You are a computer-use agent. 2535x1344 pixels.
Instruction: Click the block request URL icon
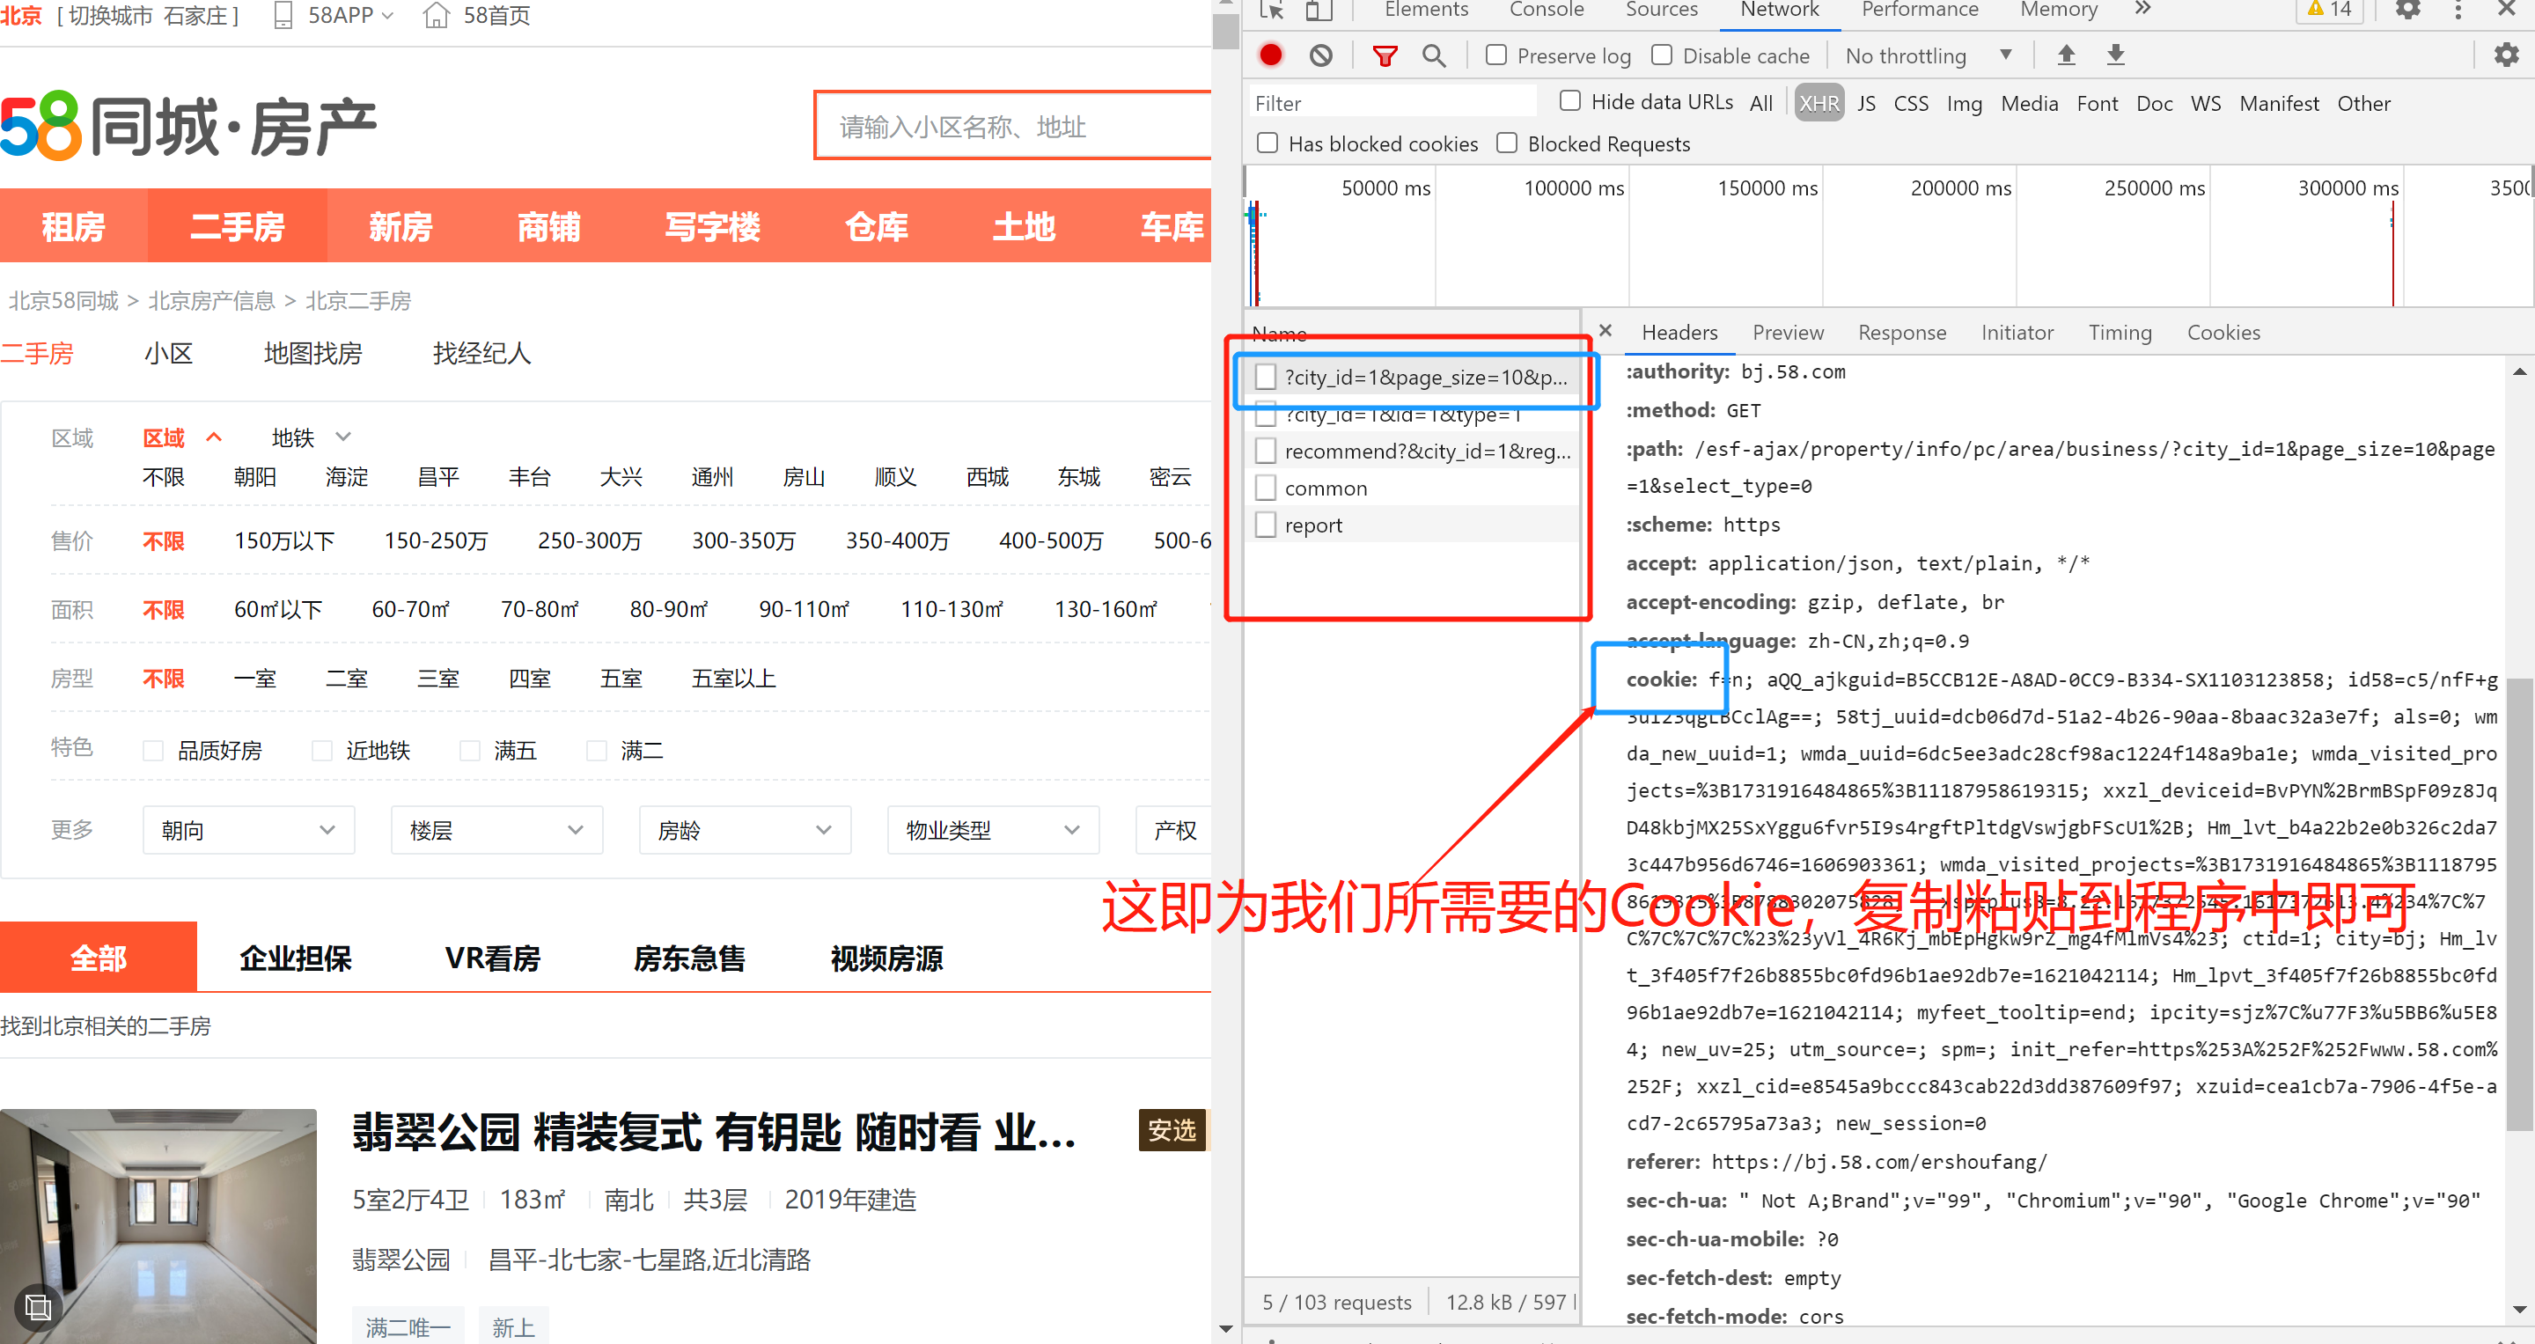(x=1323, y=57)
